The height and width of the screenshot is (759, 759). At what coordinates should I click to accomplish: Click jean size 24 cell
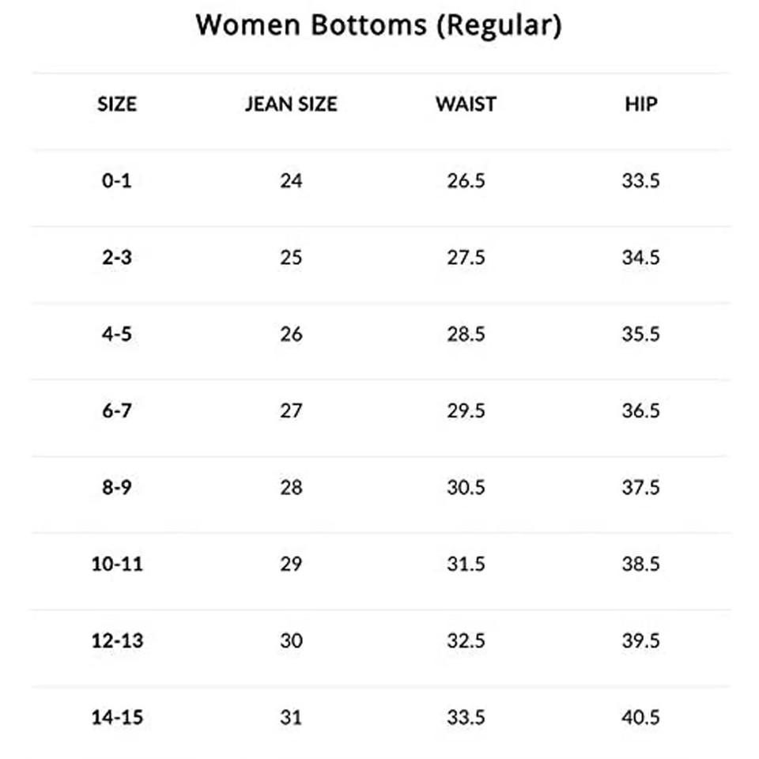click(x=291, y=180)
